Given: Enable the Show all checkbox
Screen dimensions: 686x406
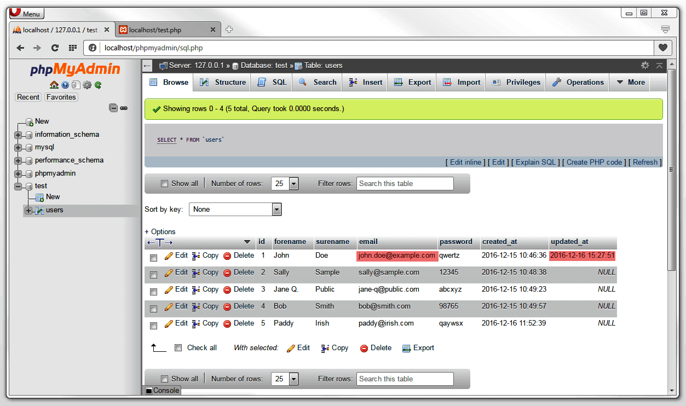Looking at the screenshot, I should pyautogui.click(x=165, y=183).
